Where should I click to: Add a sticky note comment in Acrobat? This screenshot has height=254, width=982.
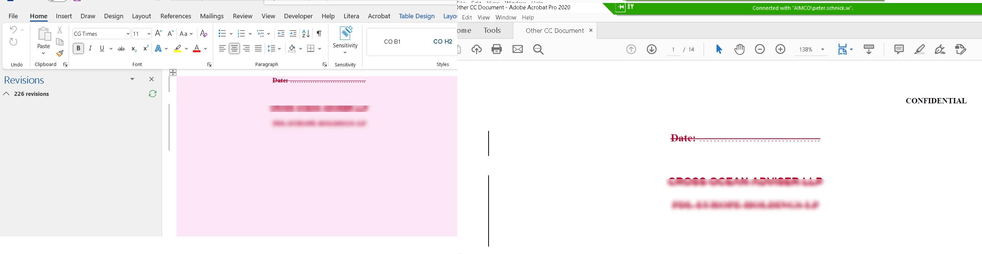click(x=899, y=49)
